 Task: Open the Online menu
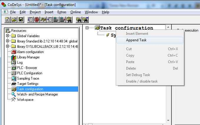[75, 12]
